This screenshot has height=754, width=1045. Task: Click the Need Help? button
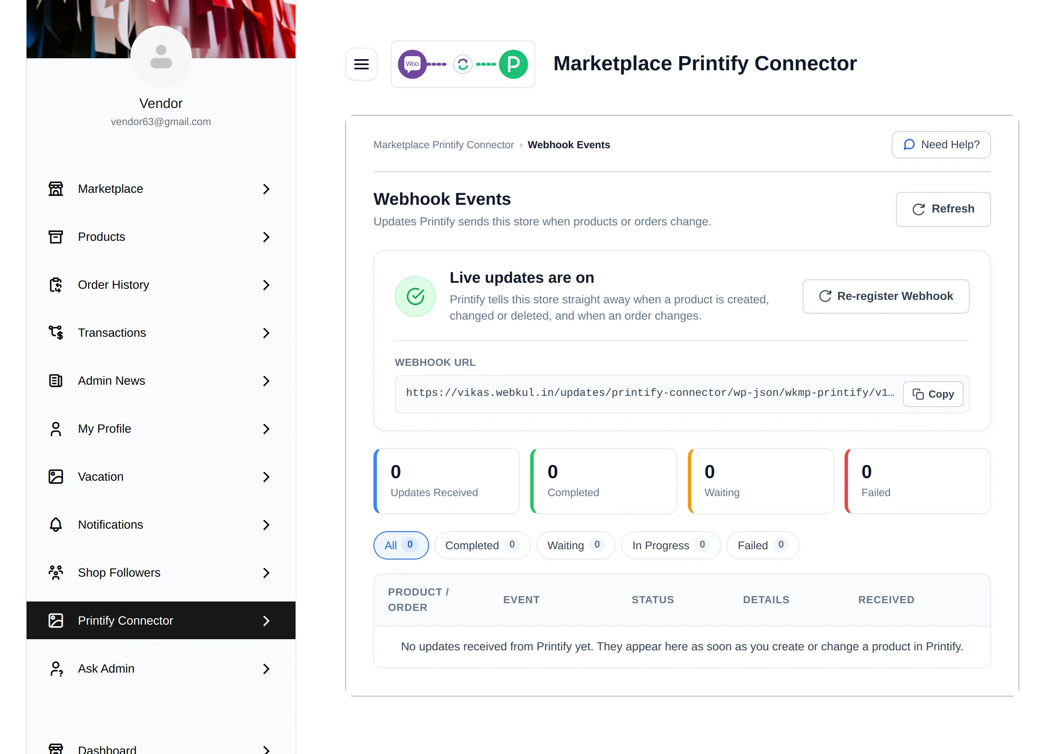(x=941, y=145)
